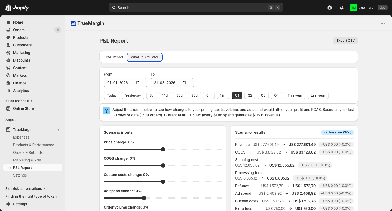
Task: Open Finding the right type of token conversation
Action: click(x=31, y=196)
